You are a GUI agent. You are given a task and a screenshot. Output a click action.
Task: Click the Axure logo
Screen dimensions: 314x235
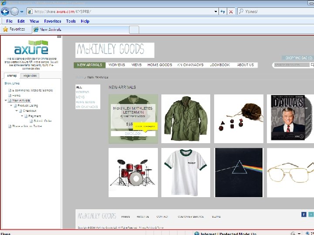[x=31, y=47]
